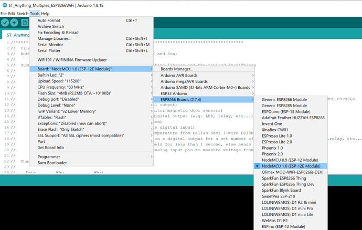This screenshot has width=362, height=230.
Task: Expand Erase Flash: "Only Sketch" submenu
Action: tap(91, 130)
